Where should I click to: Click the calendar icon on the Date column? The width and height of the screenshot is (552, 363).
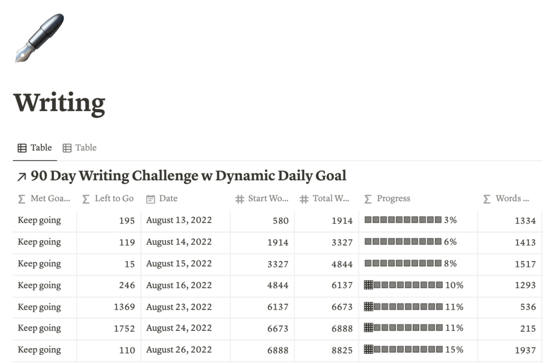[x=150, y=199]
